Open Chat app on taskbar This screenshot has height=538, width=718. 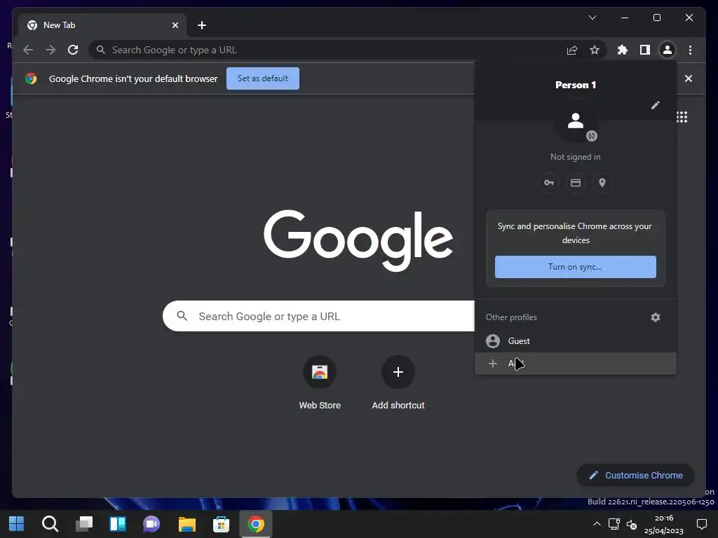click(151, 524)
